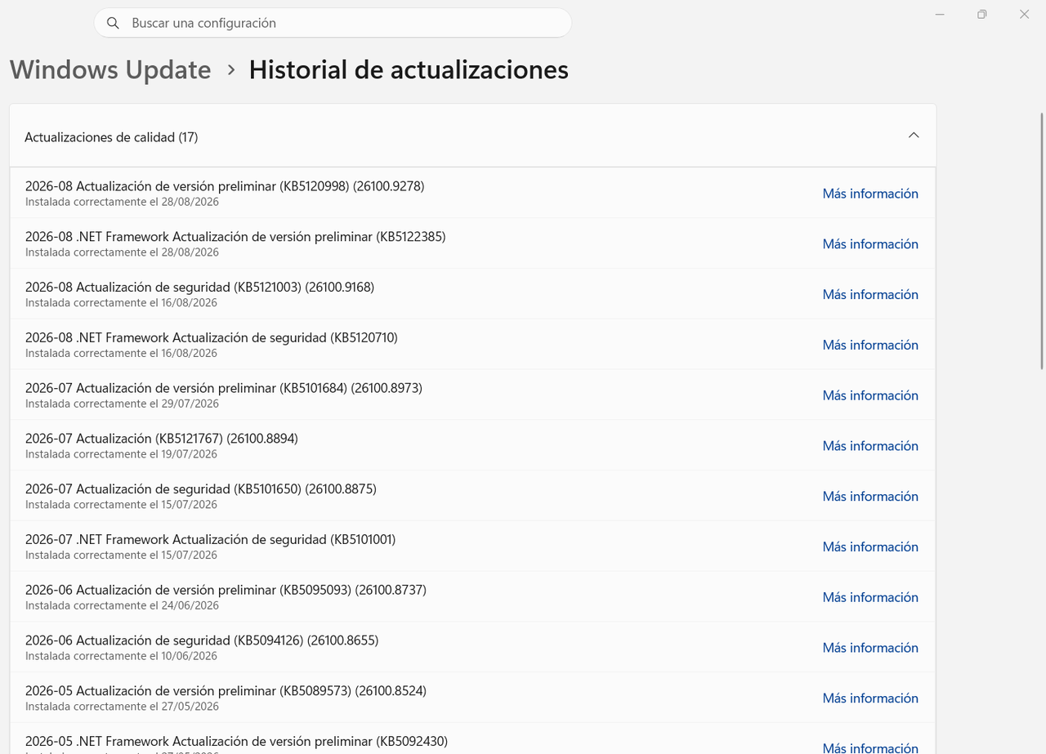Open Más información for KB5121003
1046x754 pixels.
pyautogui.click(x=870, y=294)
